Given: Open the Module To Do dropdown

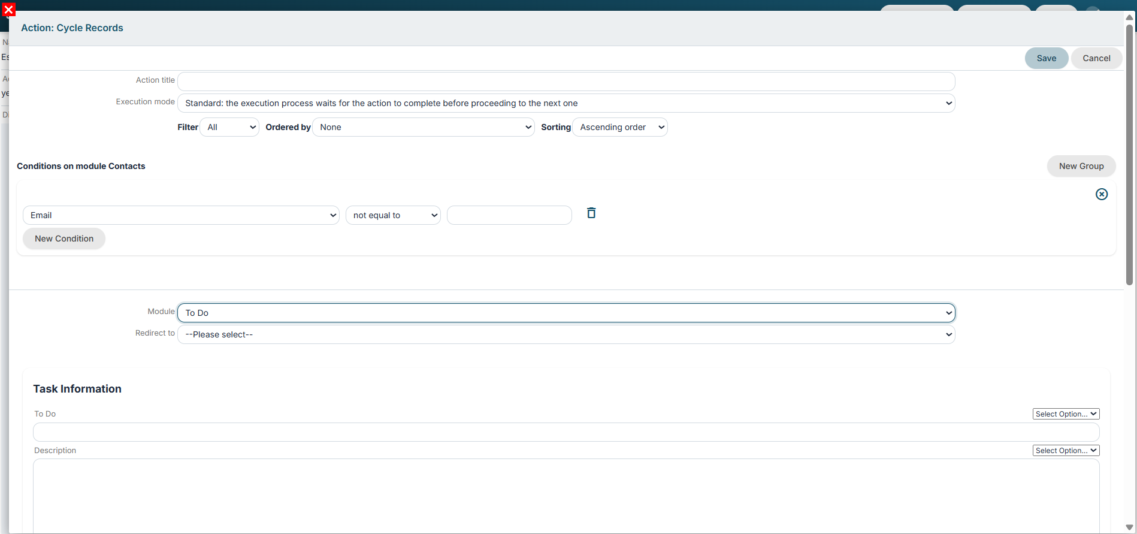Looking at the screenshot, I should point(566,313).
